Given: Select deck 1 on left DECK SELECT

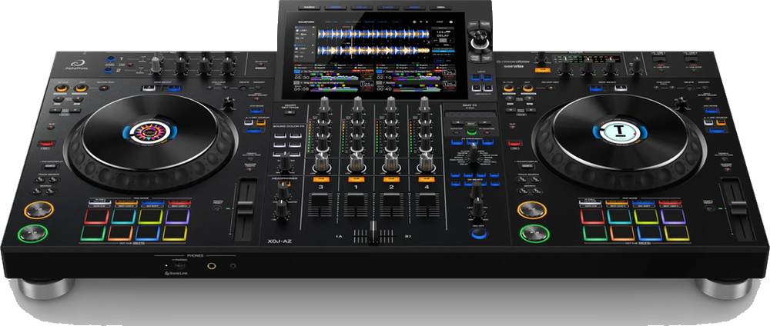Looking at the screenshot, I should click(x=172, y=88).
